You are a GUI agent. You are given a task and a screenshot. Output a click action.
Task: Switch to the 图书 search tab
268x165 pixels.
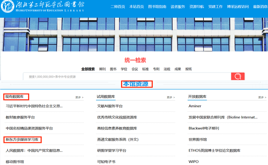coord(114,69)
